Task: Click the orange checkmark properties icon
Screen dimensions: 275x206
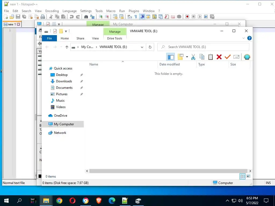Action: coord(228,57)
